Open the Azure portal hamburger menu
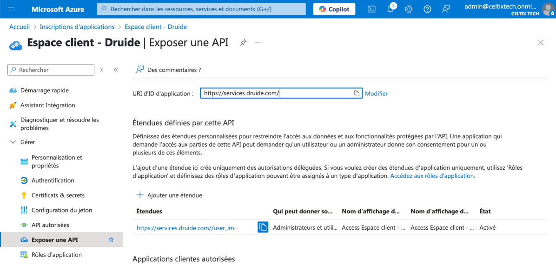This screenshot has width=556, height=264. [12, 9]
